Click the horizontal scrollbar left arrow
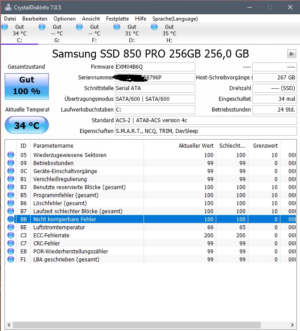Screen dimensions: 300x331 pos(9,325)
